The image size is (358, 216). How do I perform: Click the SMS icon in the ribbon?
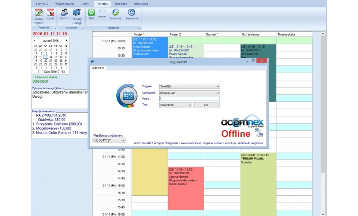(x=91, y=13)
